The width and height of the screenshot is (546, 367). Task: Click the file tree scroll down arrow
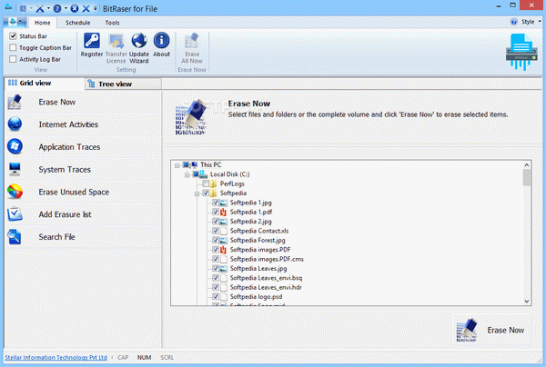(527, 302)
